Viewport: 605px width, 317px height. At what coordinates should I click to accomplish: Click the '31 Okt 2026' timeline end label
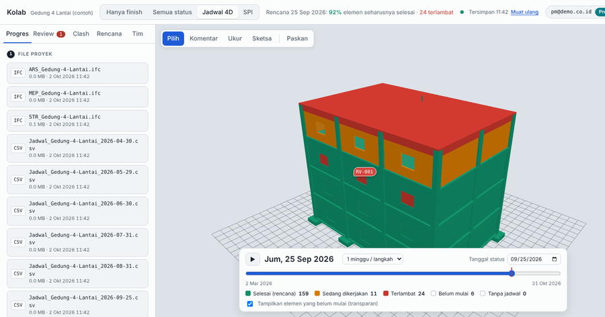click(x=546, y=283)
